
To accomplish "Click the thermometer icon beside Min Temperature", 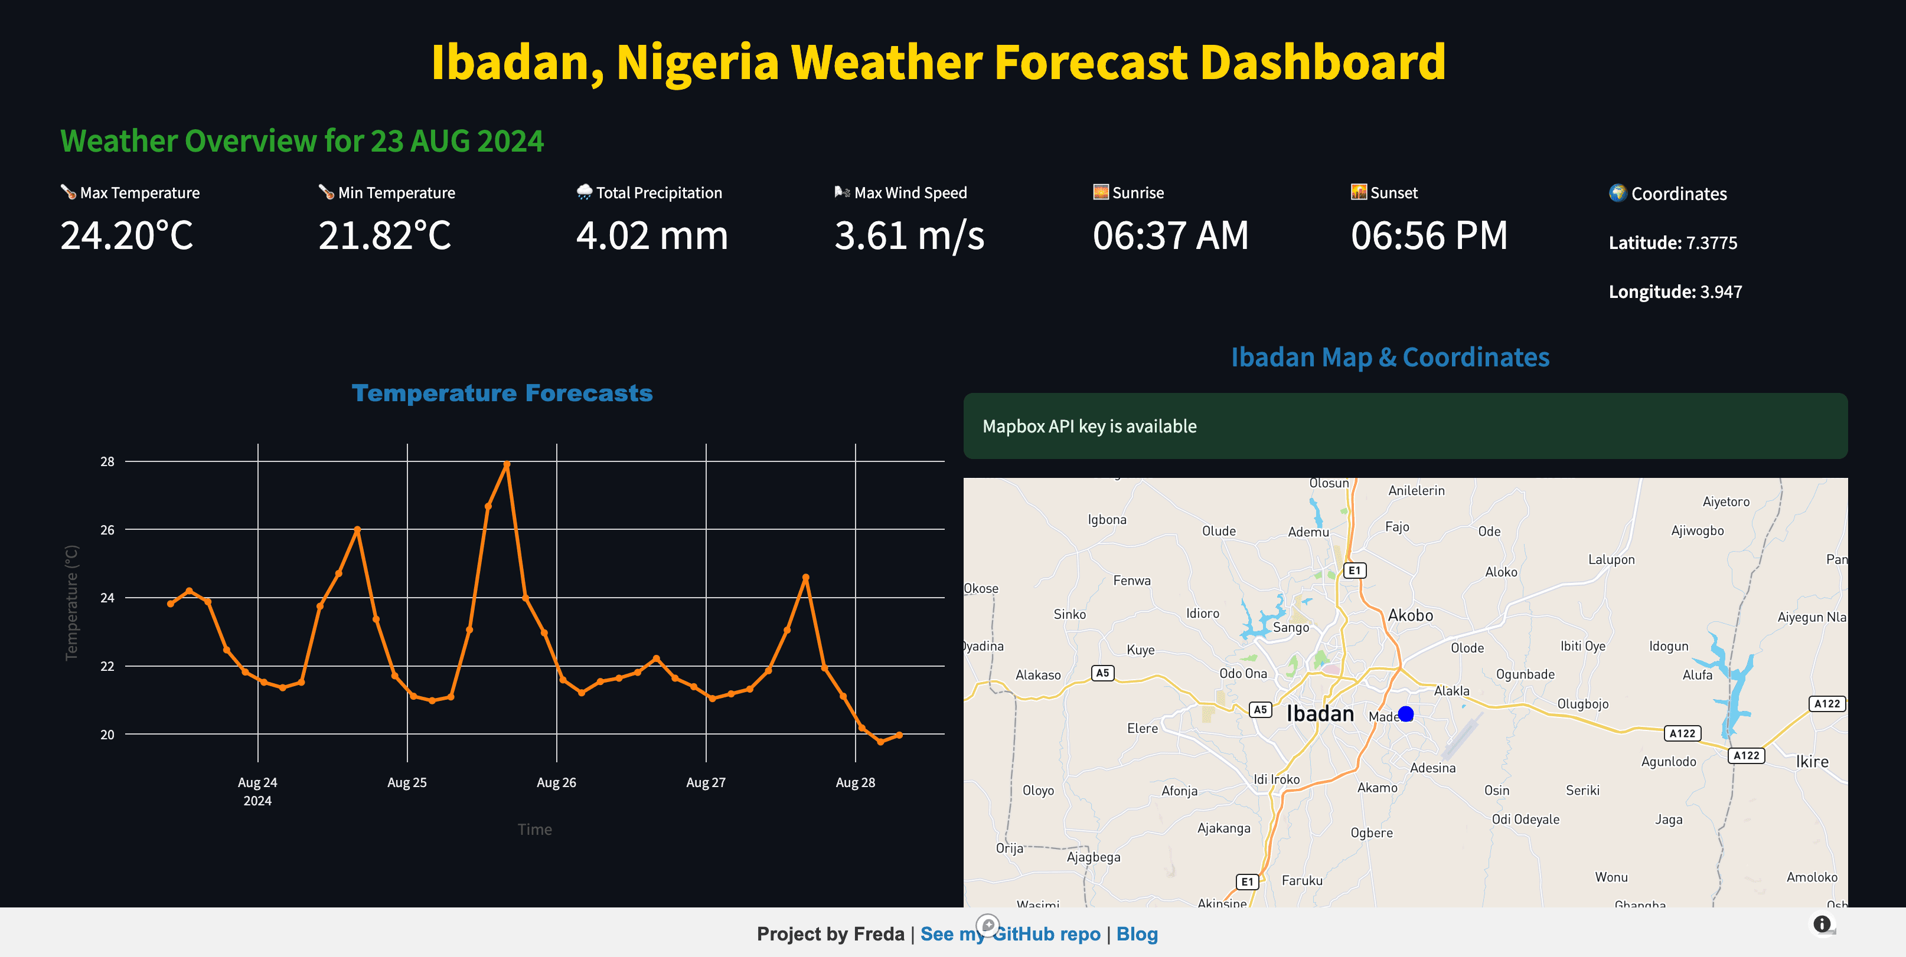I will [x=327, y=192].
